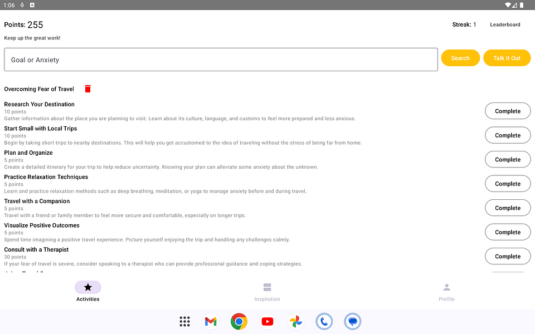Launch Chrome from the dock
This screenshot has width=535, height=334.
239,321
